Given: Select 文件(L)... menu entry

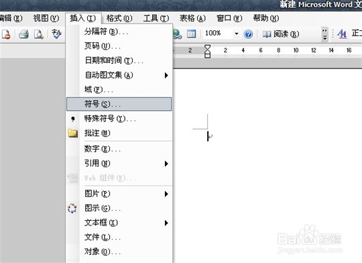Looking at the screenshot, I should [119, 238].
